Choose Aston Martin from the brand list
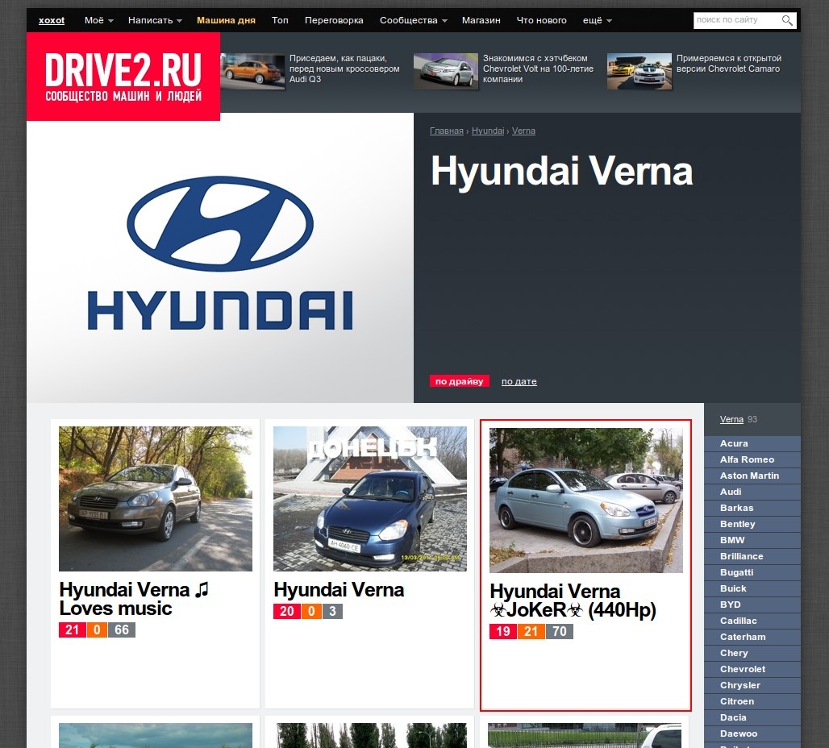This screenshot has height=748, width=829. coord(752,476)
